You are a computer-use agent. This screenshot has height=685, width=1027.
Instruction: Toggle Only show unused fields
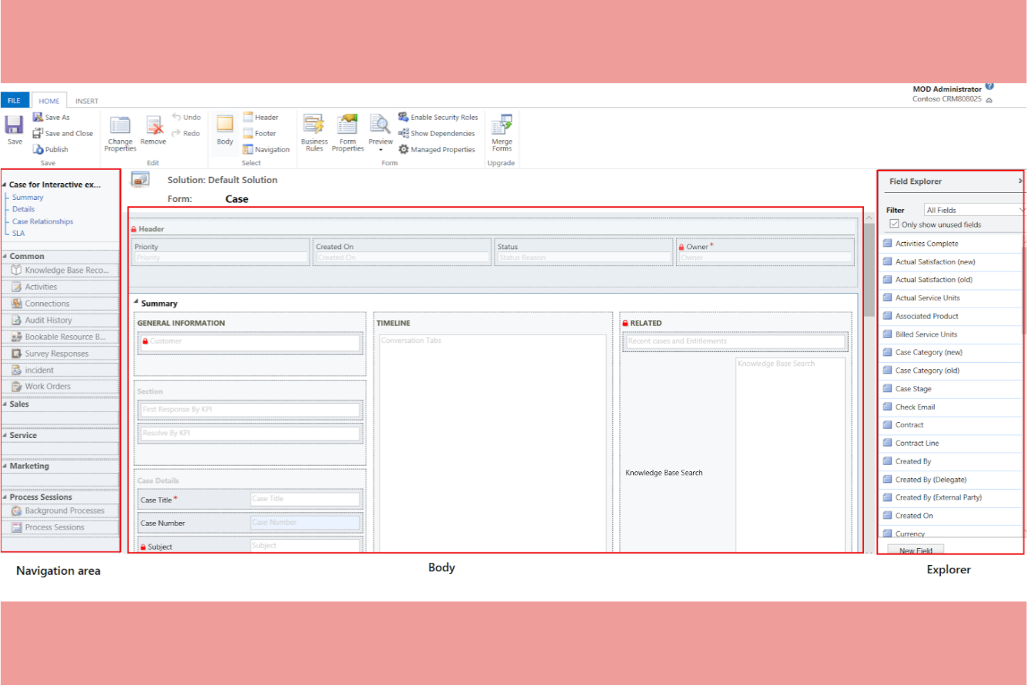coord(895,223)
